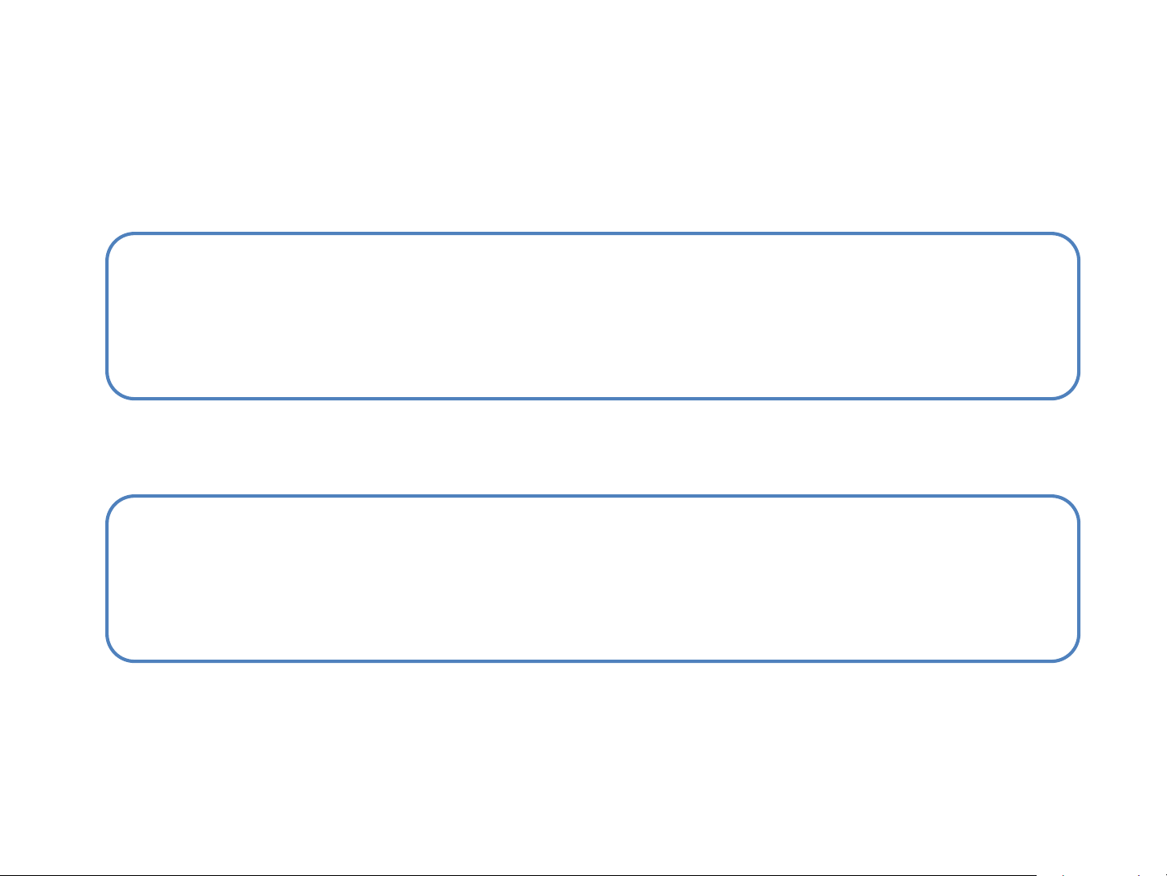Click the lower box's top-right rounded corner

click(1071, 504)
